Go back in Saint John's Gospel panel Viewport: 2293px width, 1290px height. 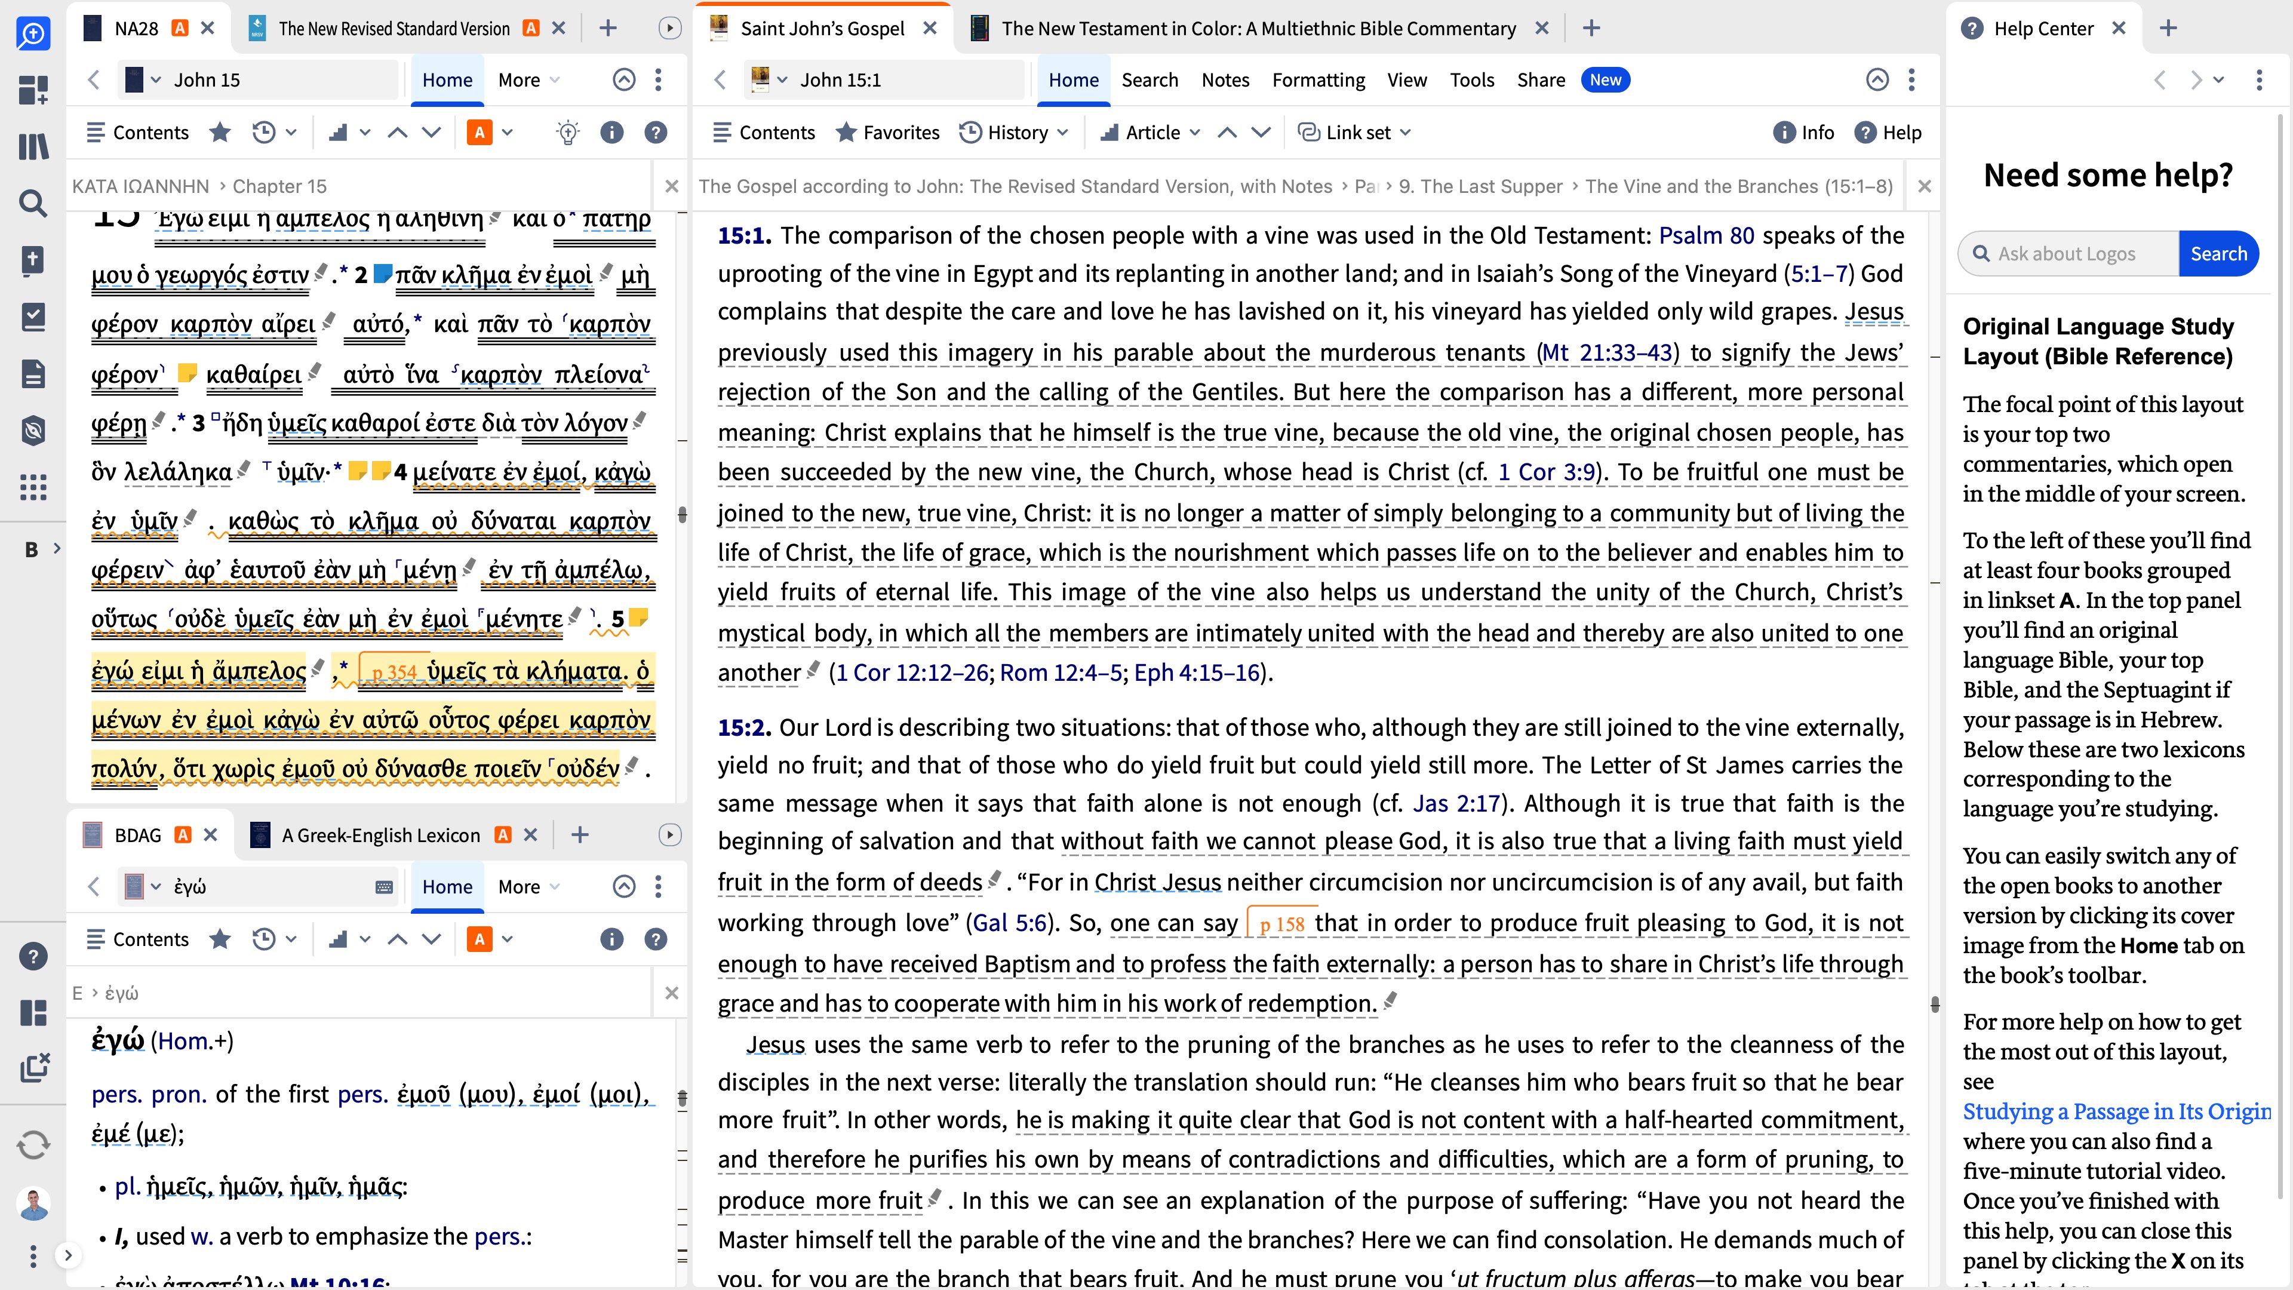pos(720,80)
